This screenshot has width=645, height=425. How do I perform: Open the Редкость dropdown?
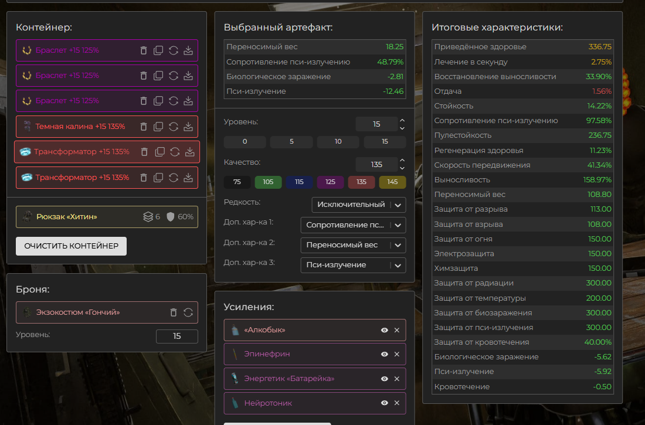358,205
